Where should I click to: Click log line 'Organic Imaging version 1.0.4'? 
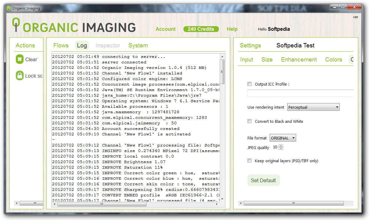tap(129, 68)
